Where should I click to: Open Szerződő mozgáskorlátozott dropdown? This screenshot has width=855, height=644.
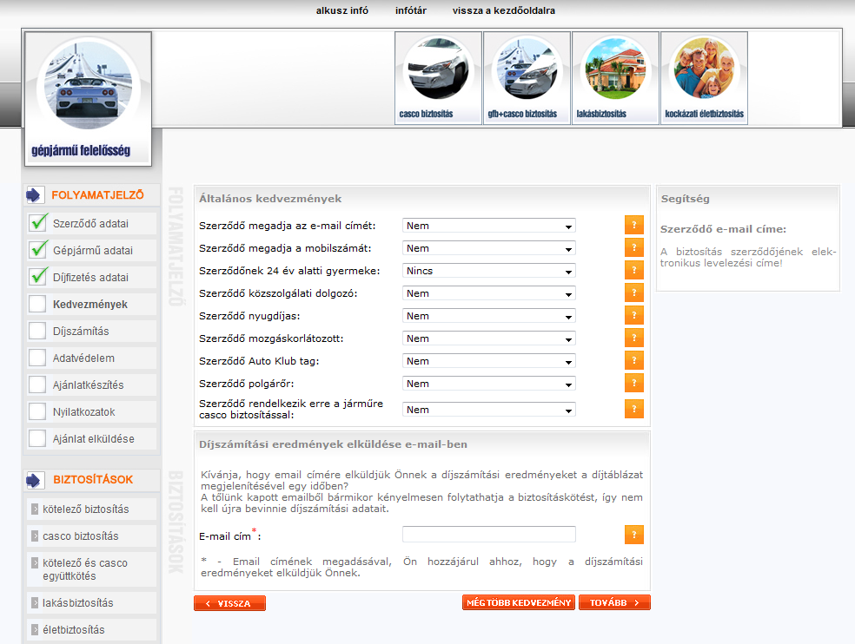click(x=488, y=338)
